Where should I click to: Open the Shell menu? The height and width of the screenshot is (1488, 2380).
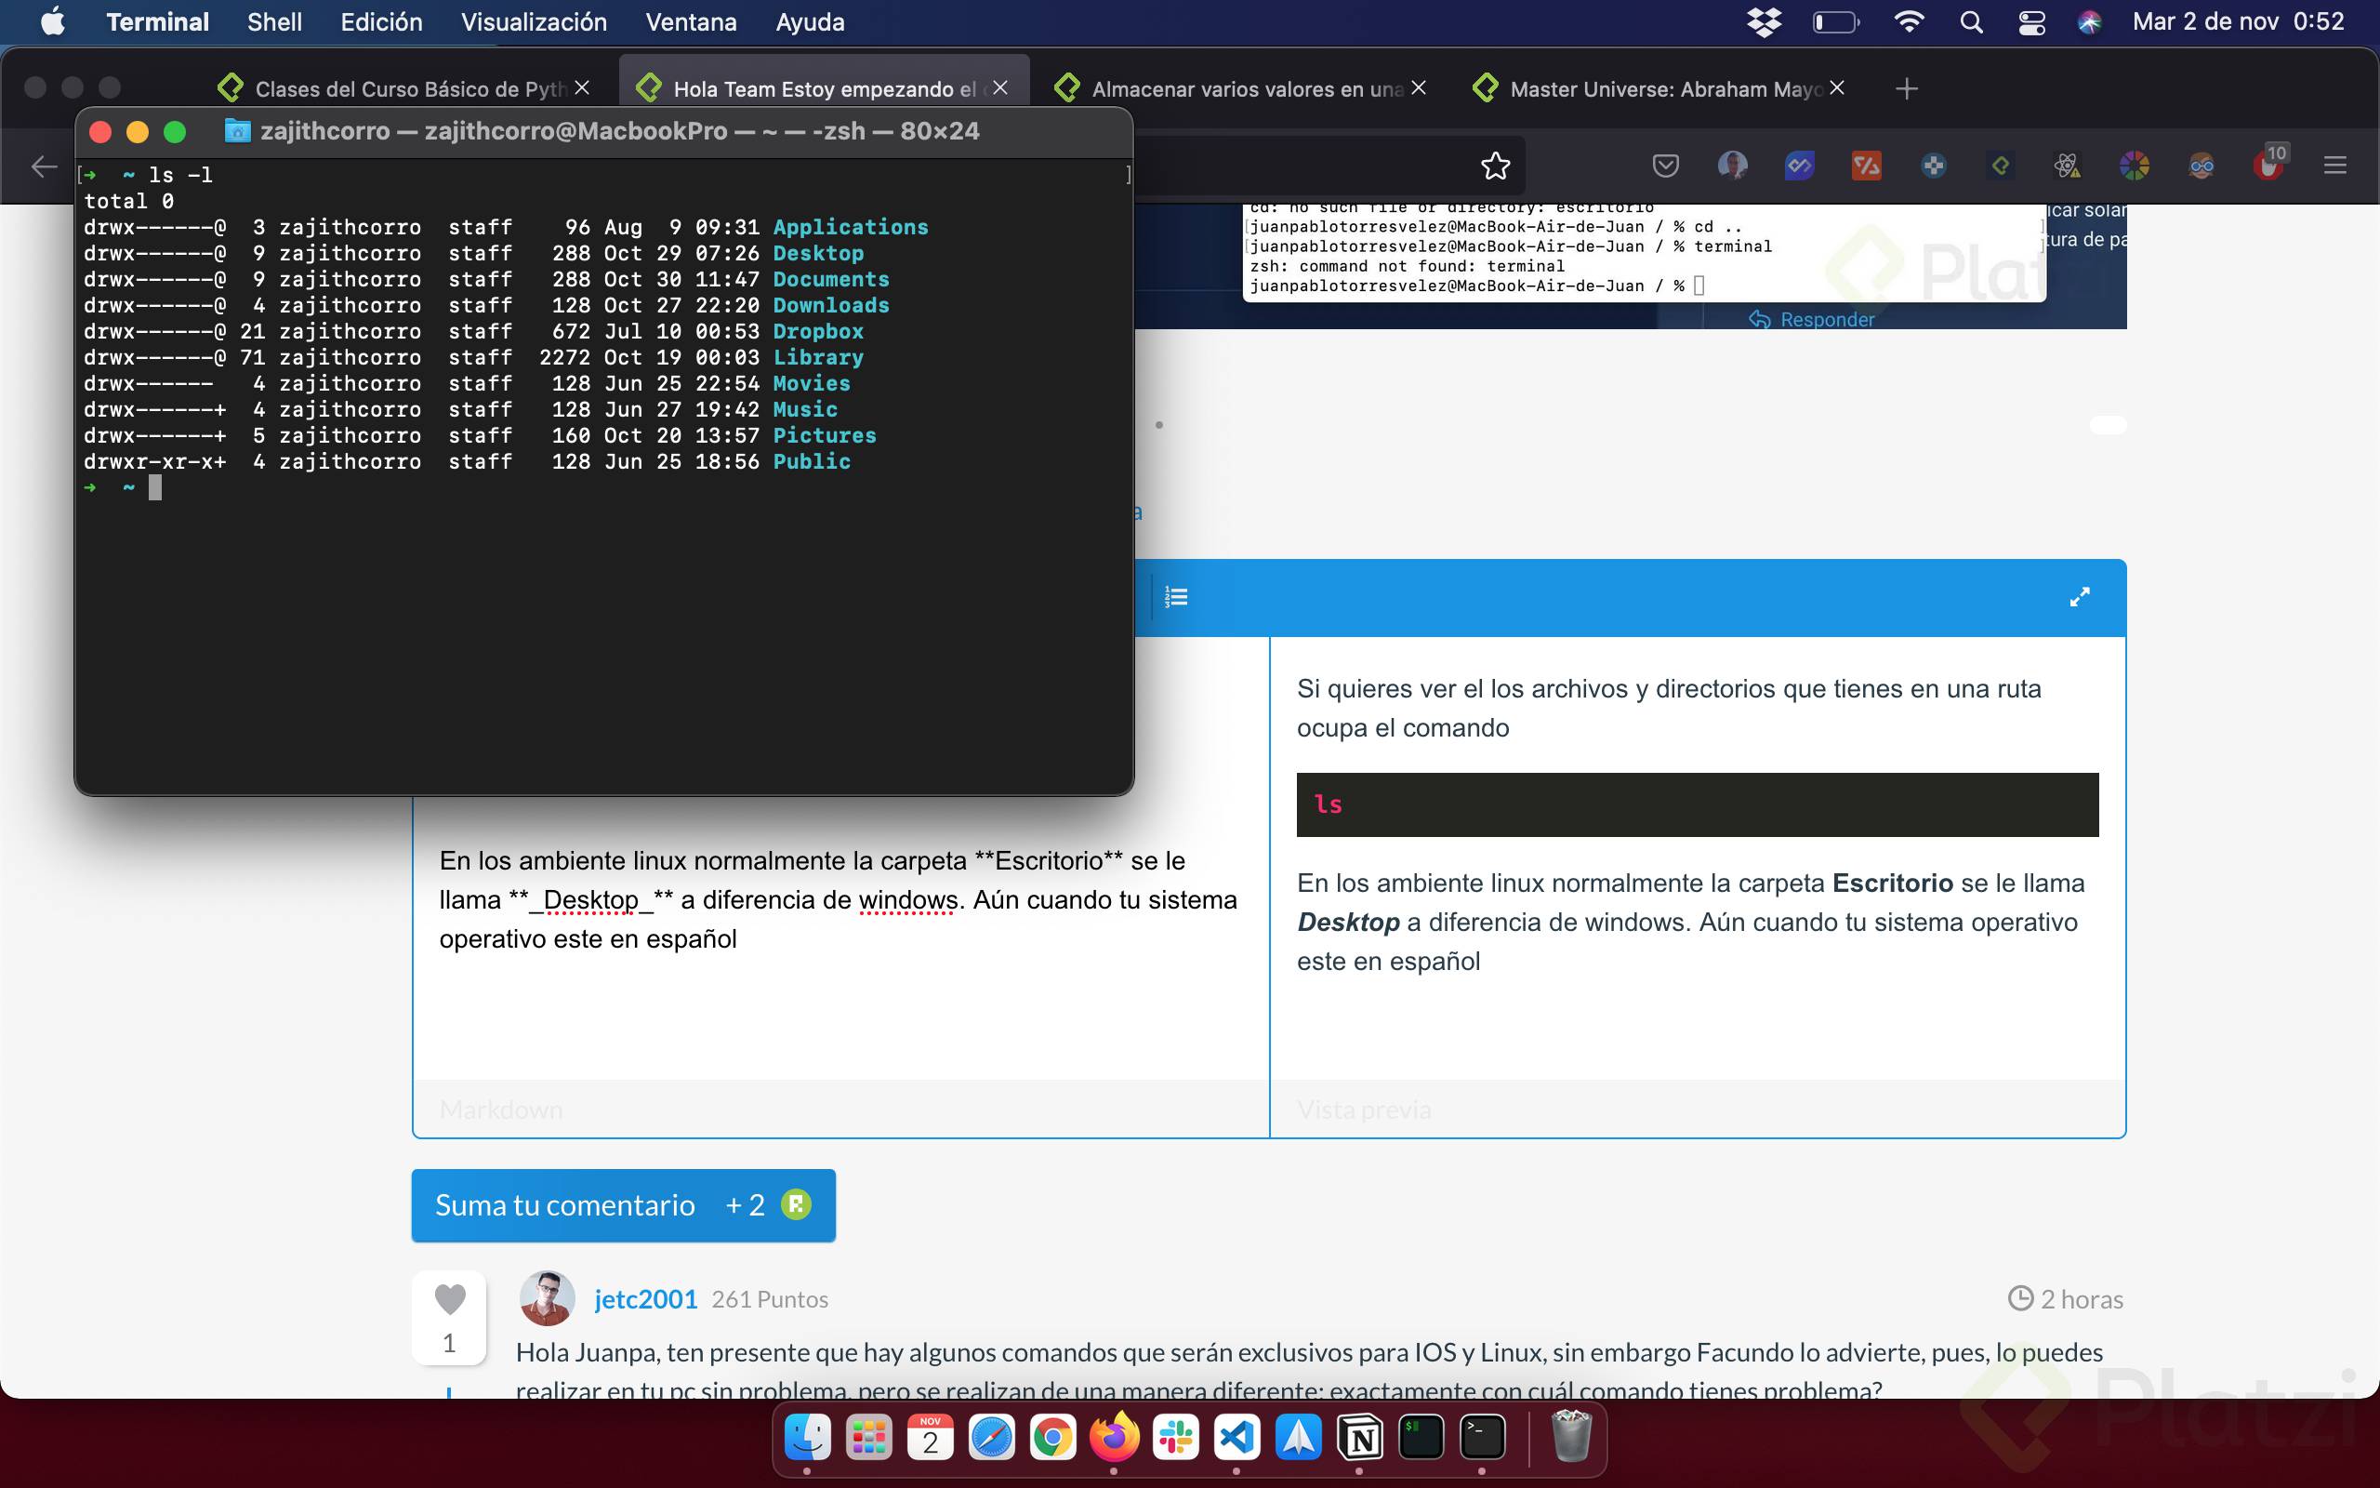274,21
